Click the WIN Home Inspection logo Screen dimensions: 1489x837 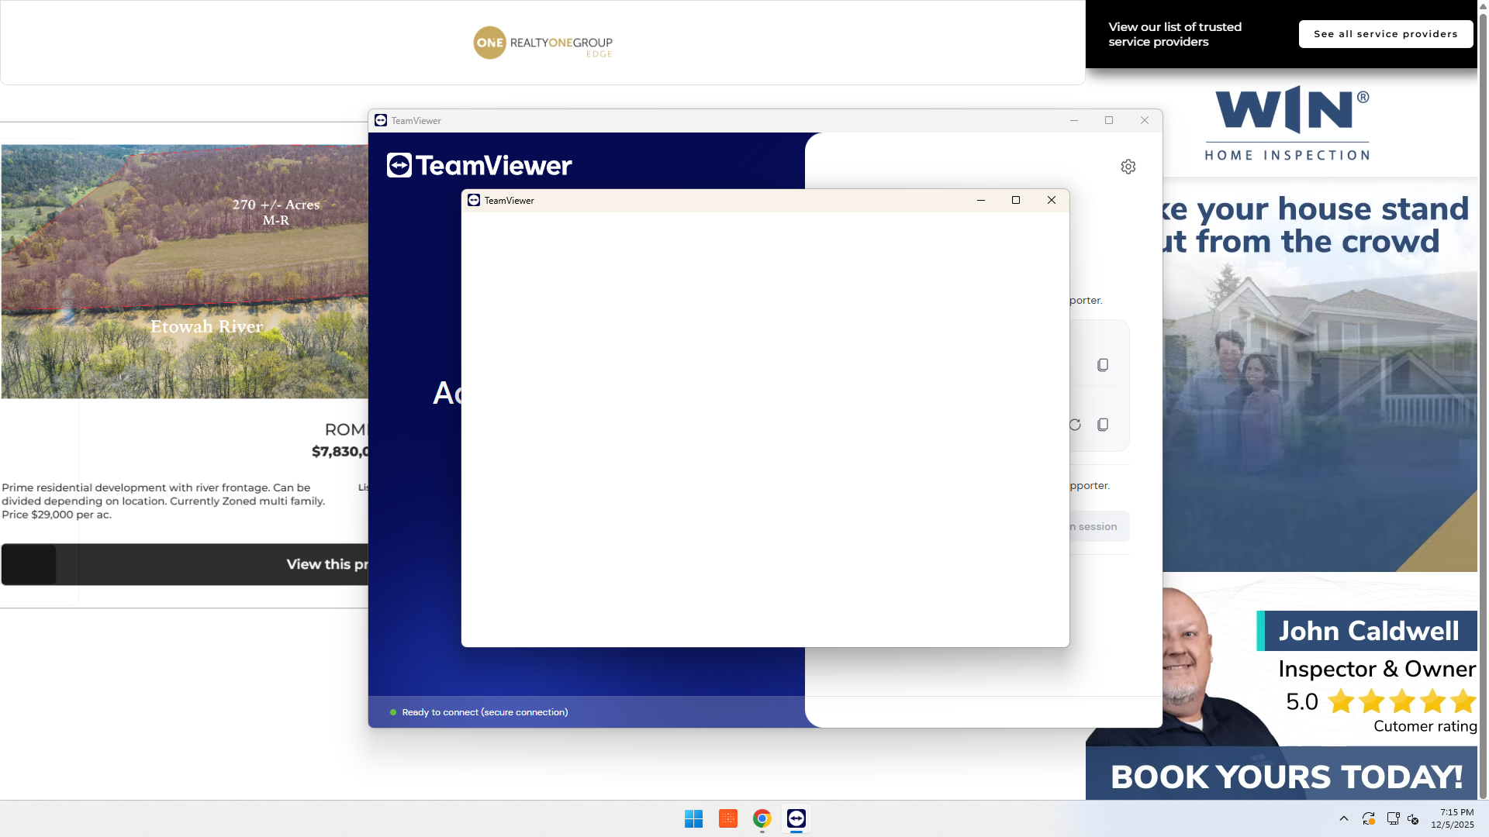click(1287, 122)
